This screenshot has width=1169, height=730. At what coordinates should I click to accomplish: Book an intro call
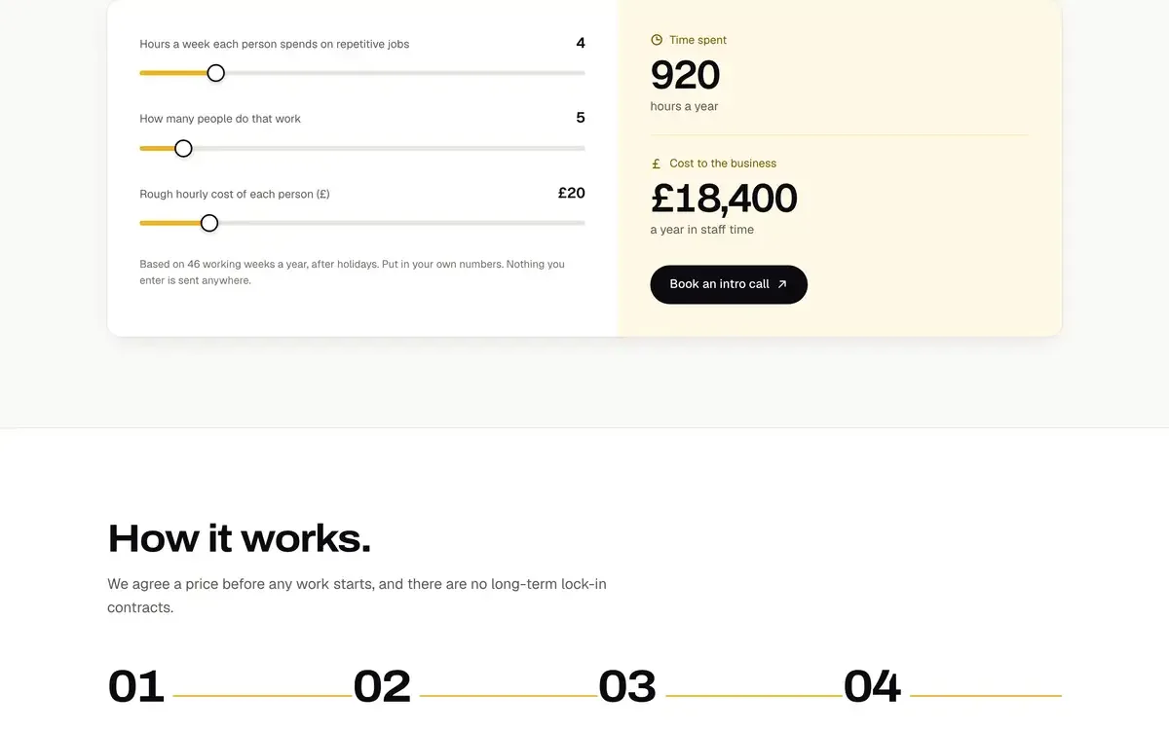click(x=729, y=284)
